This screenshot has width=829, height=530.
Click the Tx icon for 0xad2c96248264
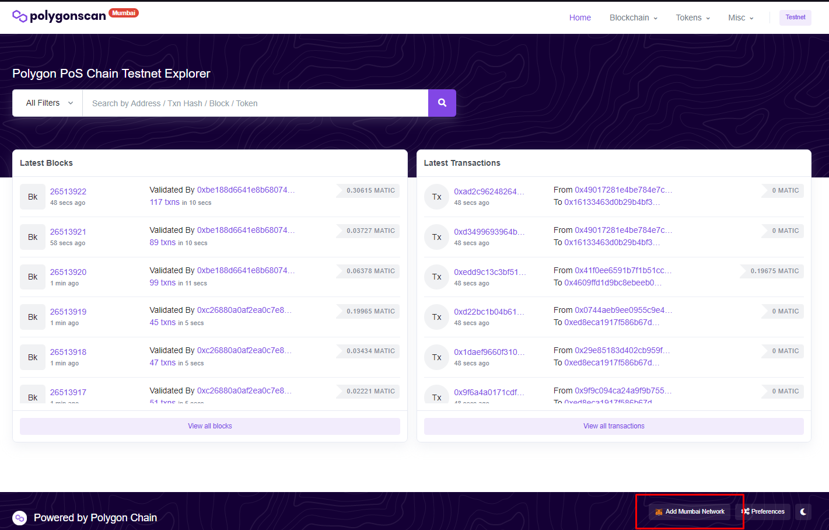(x=436, y=197)
